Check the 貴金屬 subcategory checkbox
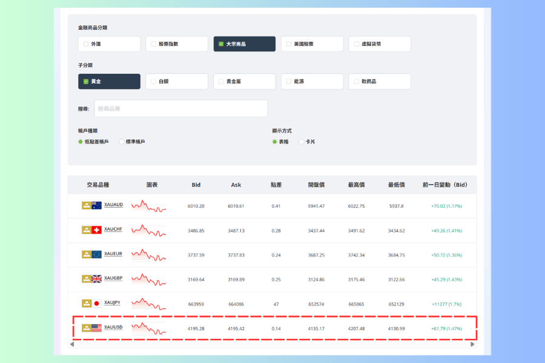Screen dimensions: 545x363 click(x=221, y=82)
